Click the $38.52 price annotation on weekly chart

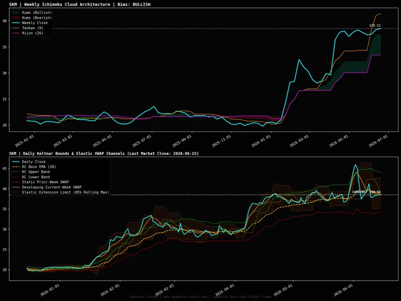(x=375, y=25)
